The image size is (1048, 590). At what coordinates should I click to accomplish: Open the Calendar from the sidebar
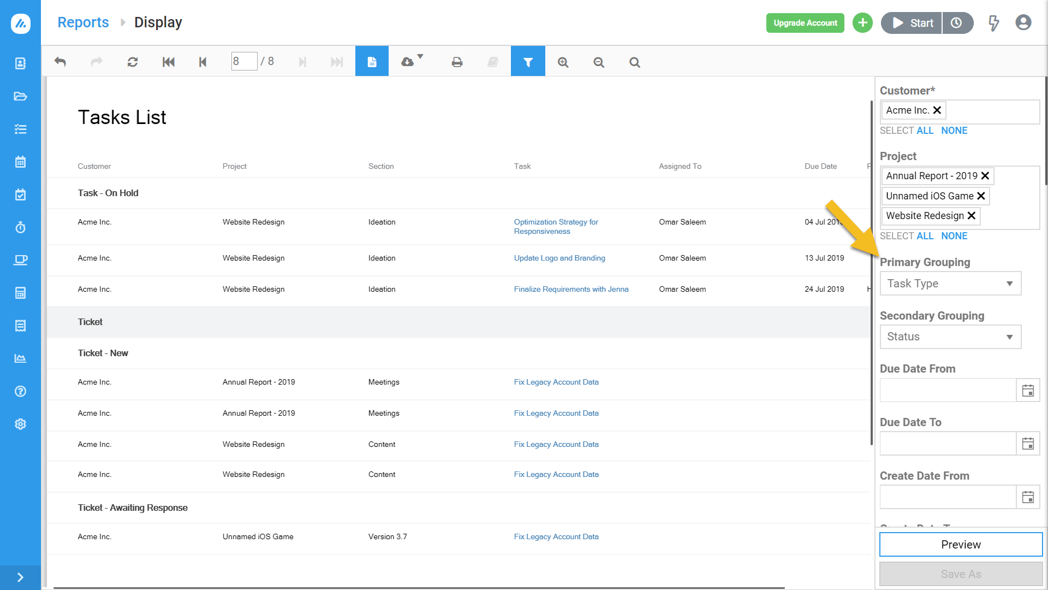coord(20,162)
